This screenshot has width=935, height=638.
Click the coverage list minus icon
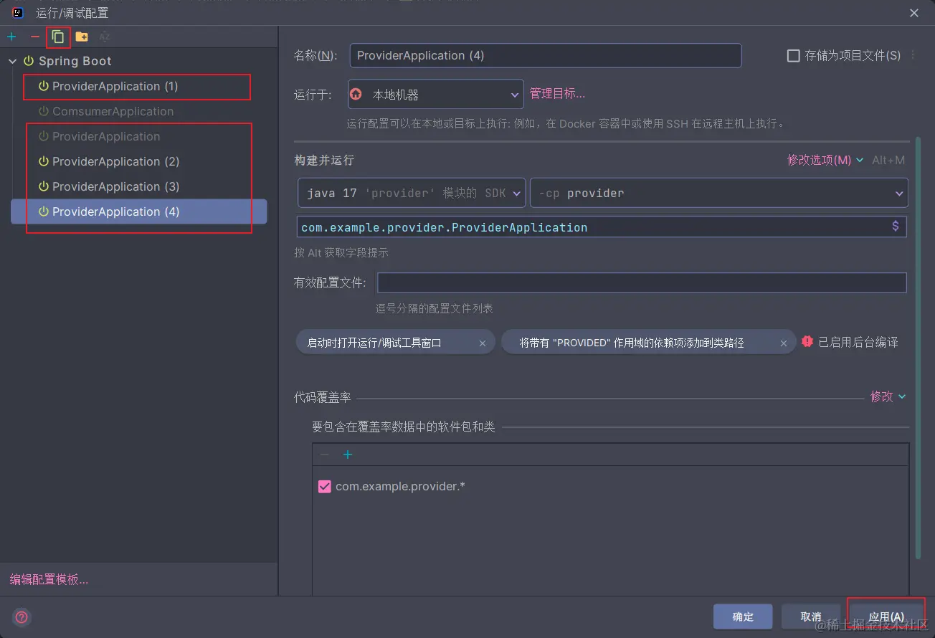click(x=325, y=454)
